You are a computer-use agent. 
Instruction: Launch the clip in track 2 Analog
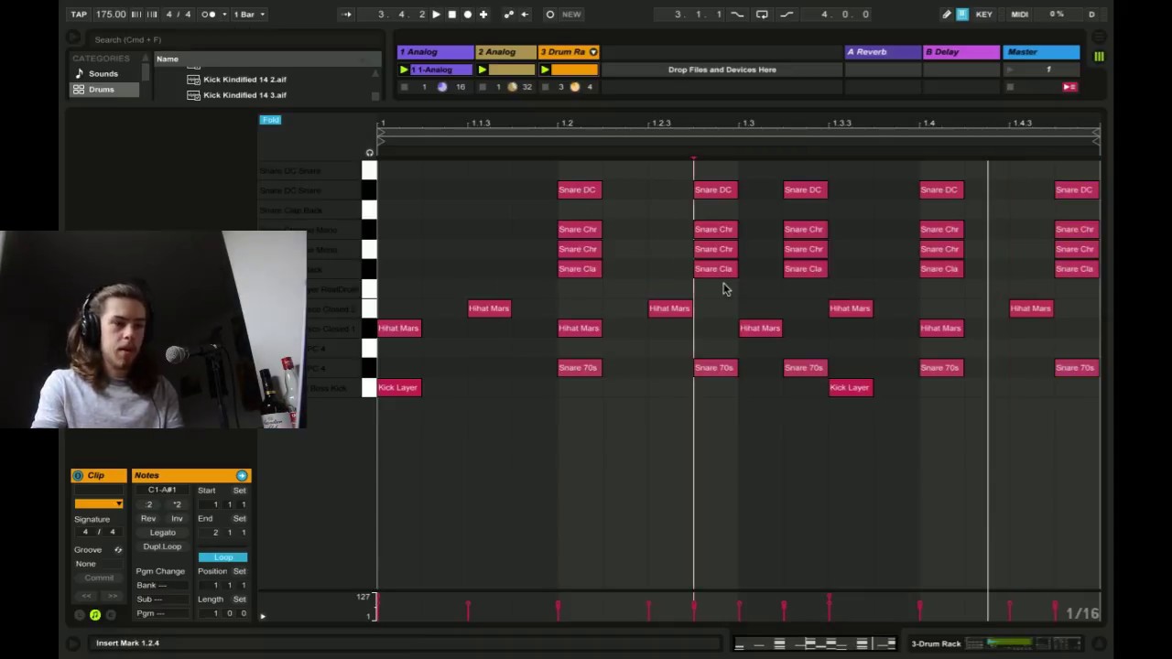tap(483, 70)
